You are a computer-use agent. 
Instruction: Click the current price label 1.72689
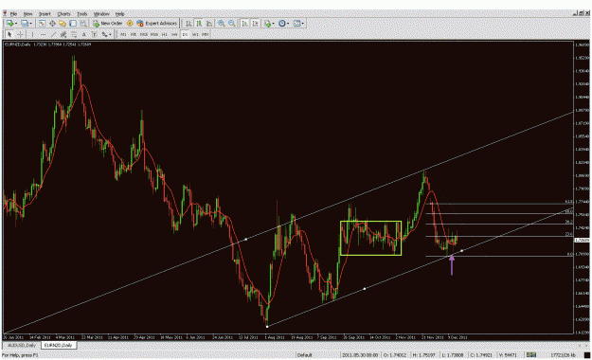coord(582,241)
